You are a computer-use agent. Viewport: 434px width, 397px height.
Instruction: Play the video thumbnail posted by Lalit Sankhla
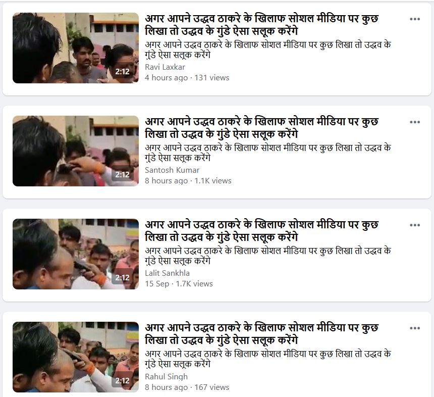76,254
